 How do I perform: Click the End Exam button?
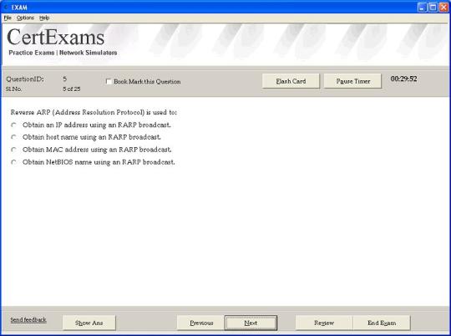click(382, 323)
